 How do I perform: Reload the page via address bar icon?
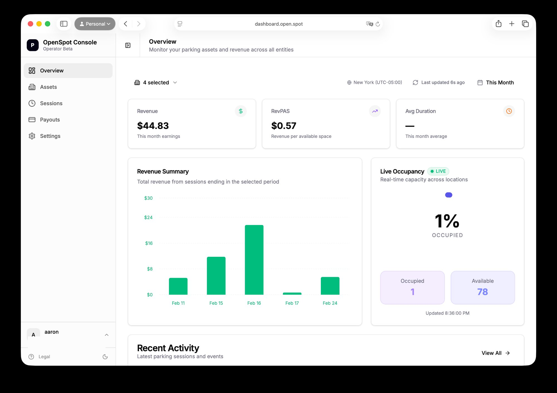point(378,24)
